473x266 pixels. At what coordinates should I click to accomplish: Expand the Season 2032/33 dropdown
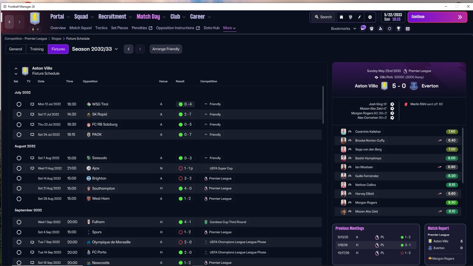[x=95, y=49]
